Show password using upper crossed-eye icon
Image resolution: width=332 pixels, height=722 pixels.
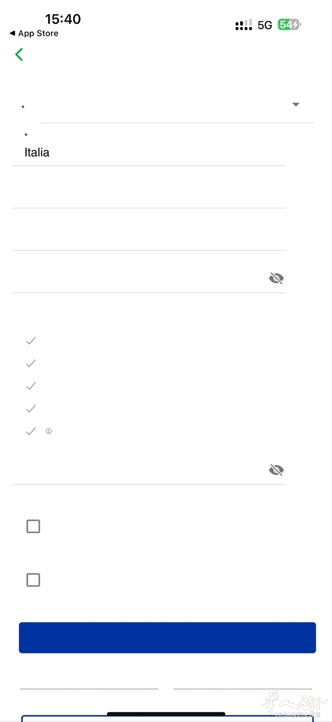point(276,278)
